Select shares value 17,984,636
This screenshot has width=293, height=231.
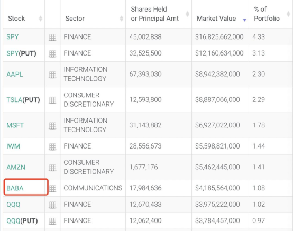coord(145,188)
